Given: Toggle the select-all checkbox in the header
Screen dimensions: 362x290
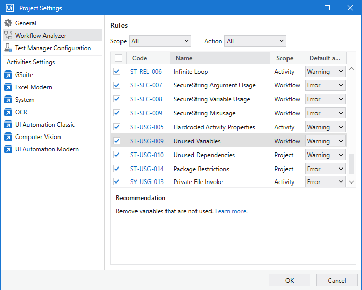Looking at the screenshot, I should pyautogui.click(x=118, y=58).
